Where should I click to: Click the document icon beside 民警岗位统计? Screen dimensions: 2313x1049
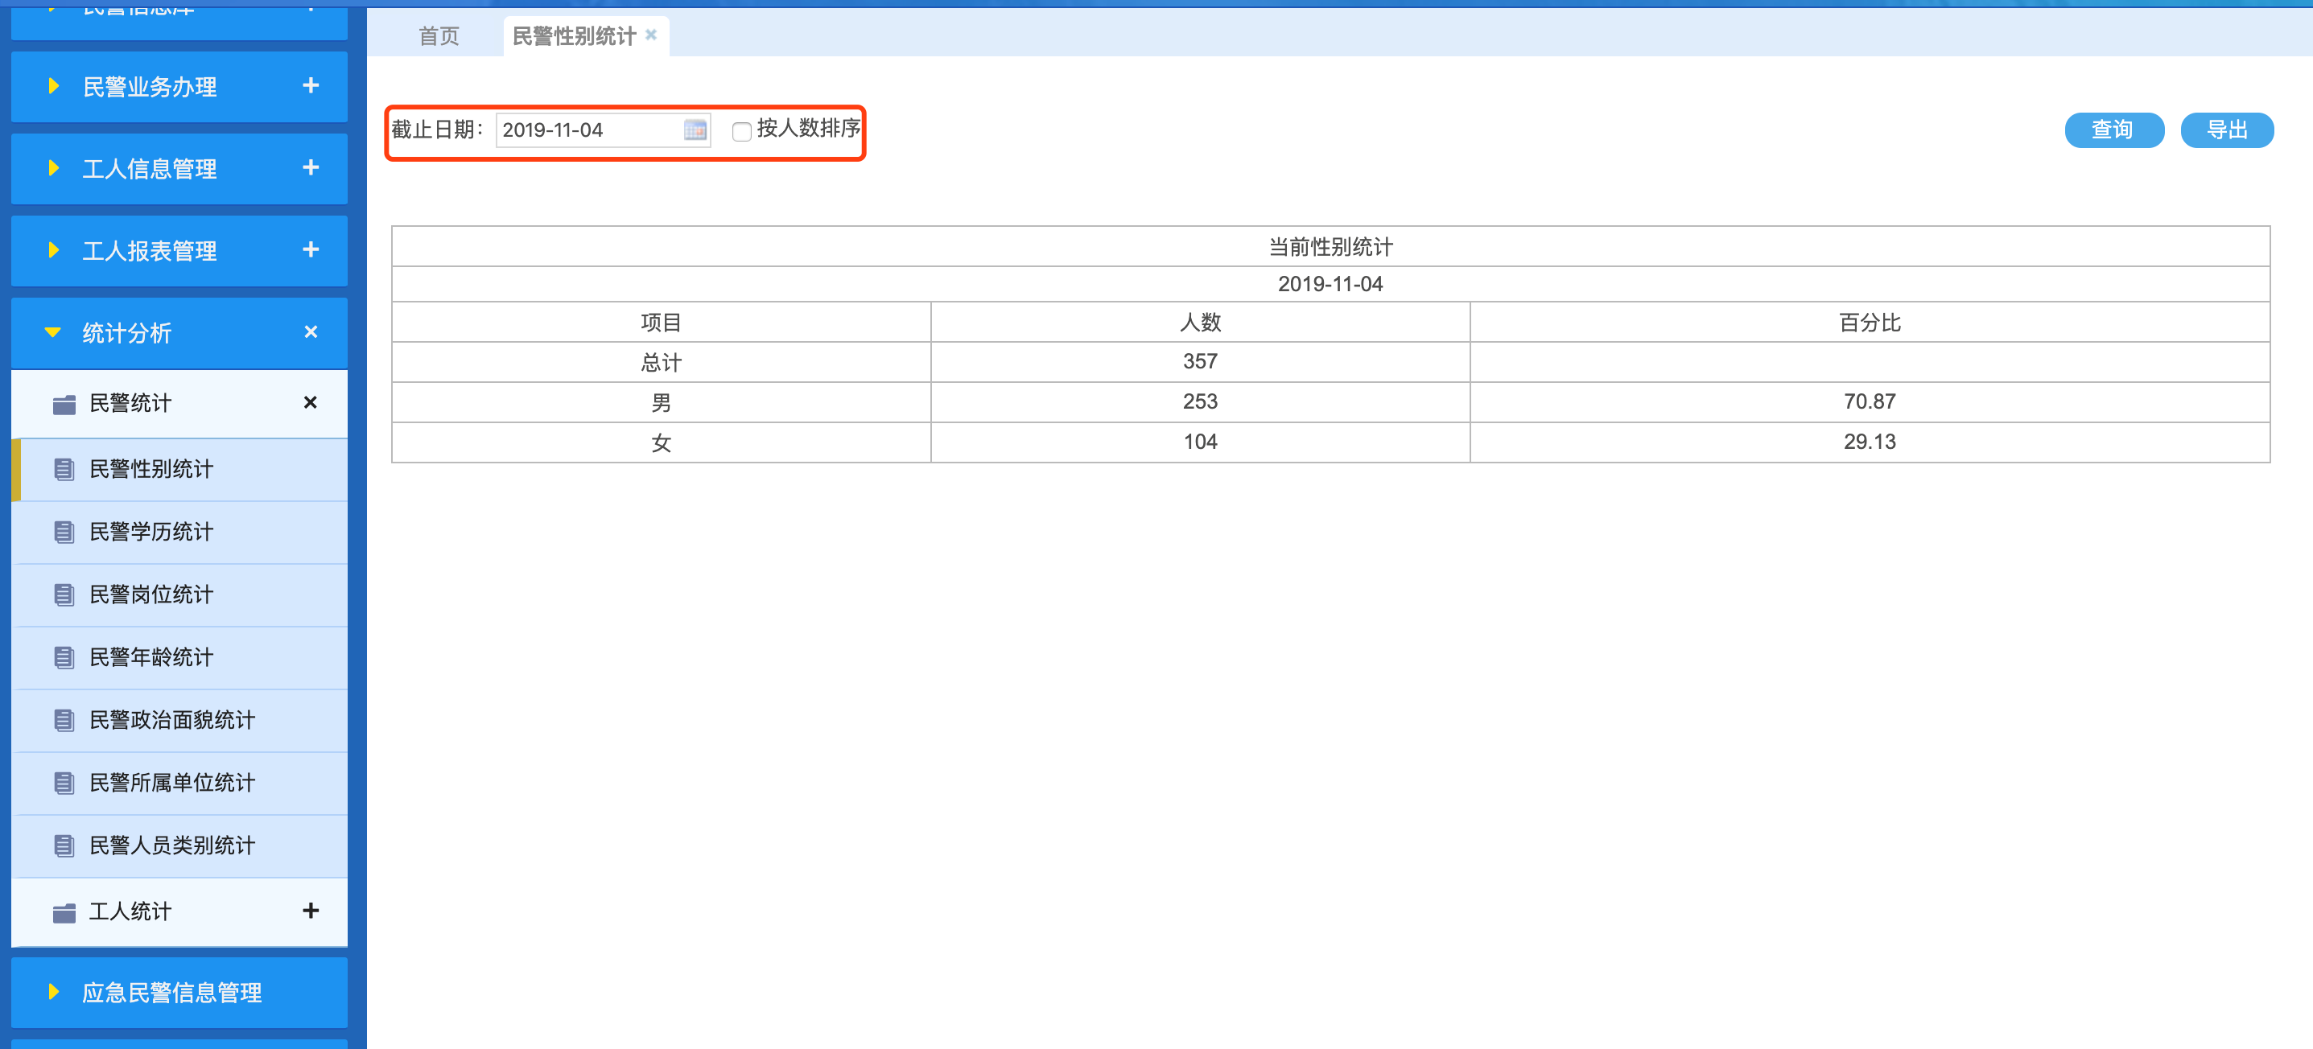click(x=64, y=595)
